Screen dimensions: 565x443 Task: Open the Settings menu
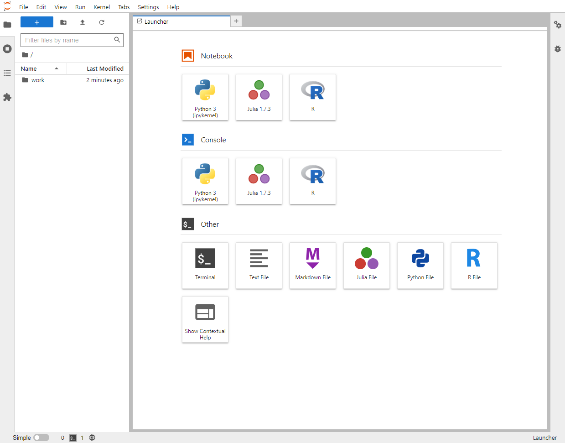click(x=148, y=7)
